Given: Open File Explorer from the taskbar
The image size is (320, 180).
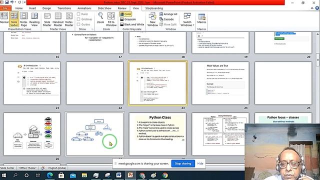Looking at the screenshot, I should pyautogui.click(x=84, y=175).
